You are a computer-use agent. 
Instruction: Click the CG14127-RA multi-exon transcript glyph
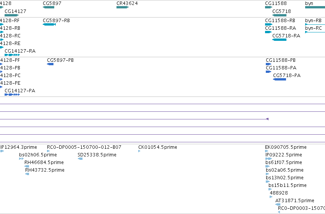pos(12,55)
